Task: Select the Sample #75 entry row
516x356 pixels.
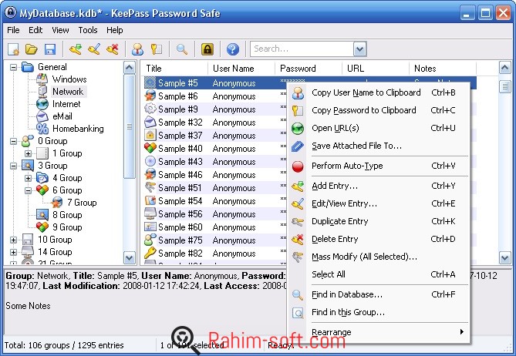Action: (x=214, y=240)
